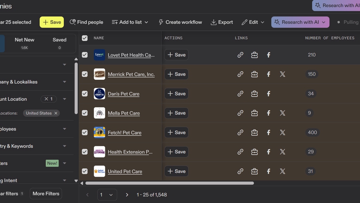This screenshot has height=203, width=360.
Task: Toggle the select-all checkbox in header
Action: click(x=85, y=38)
